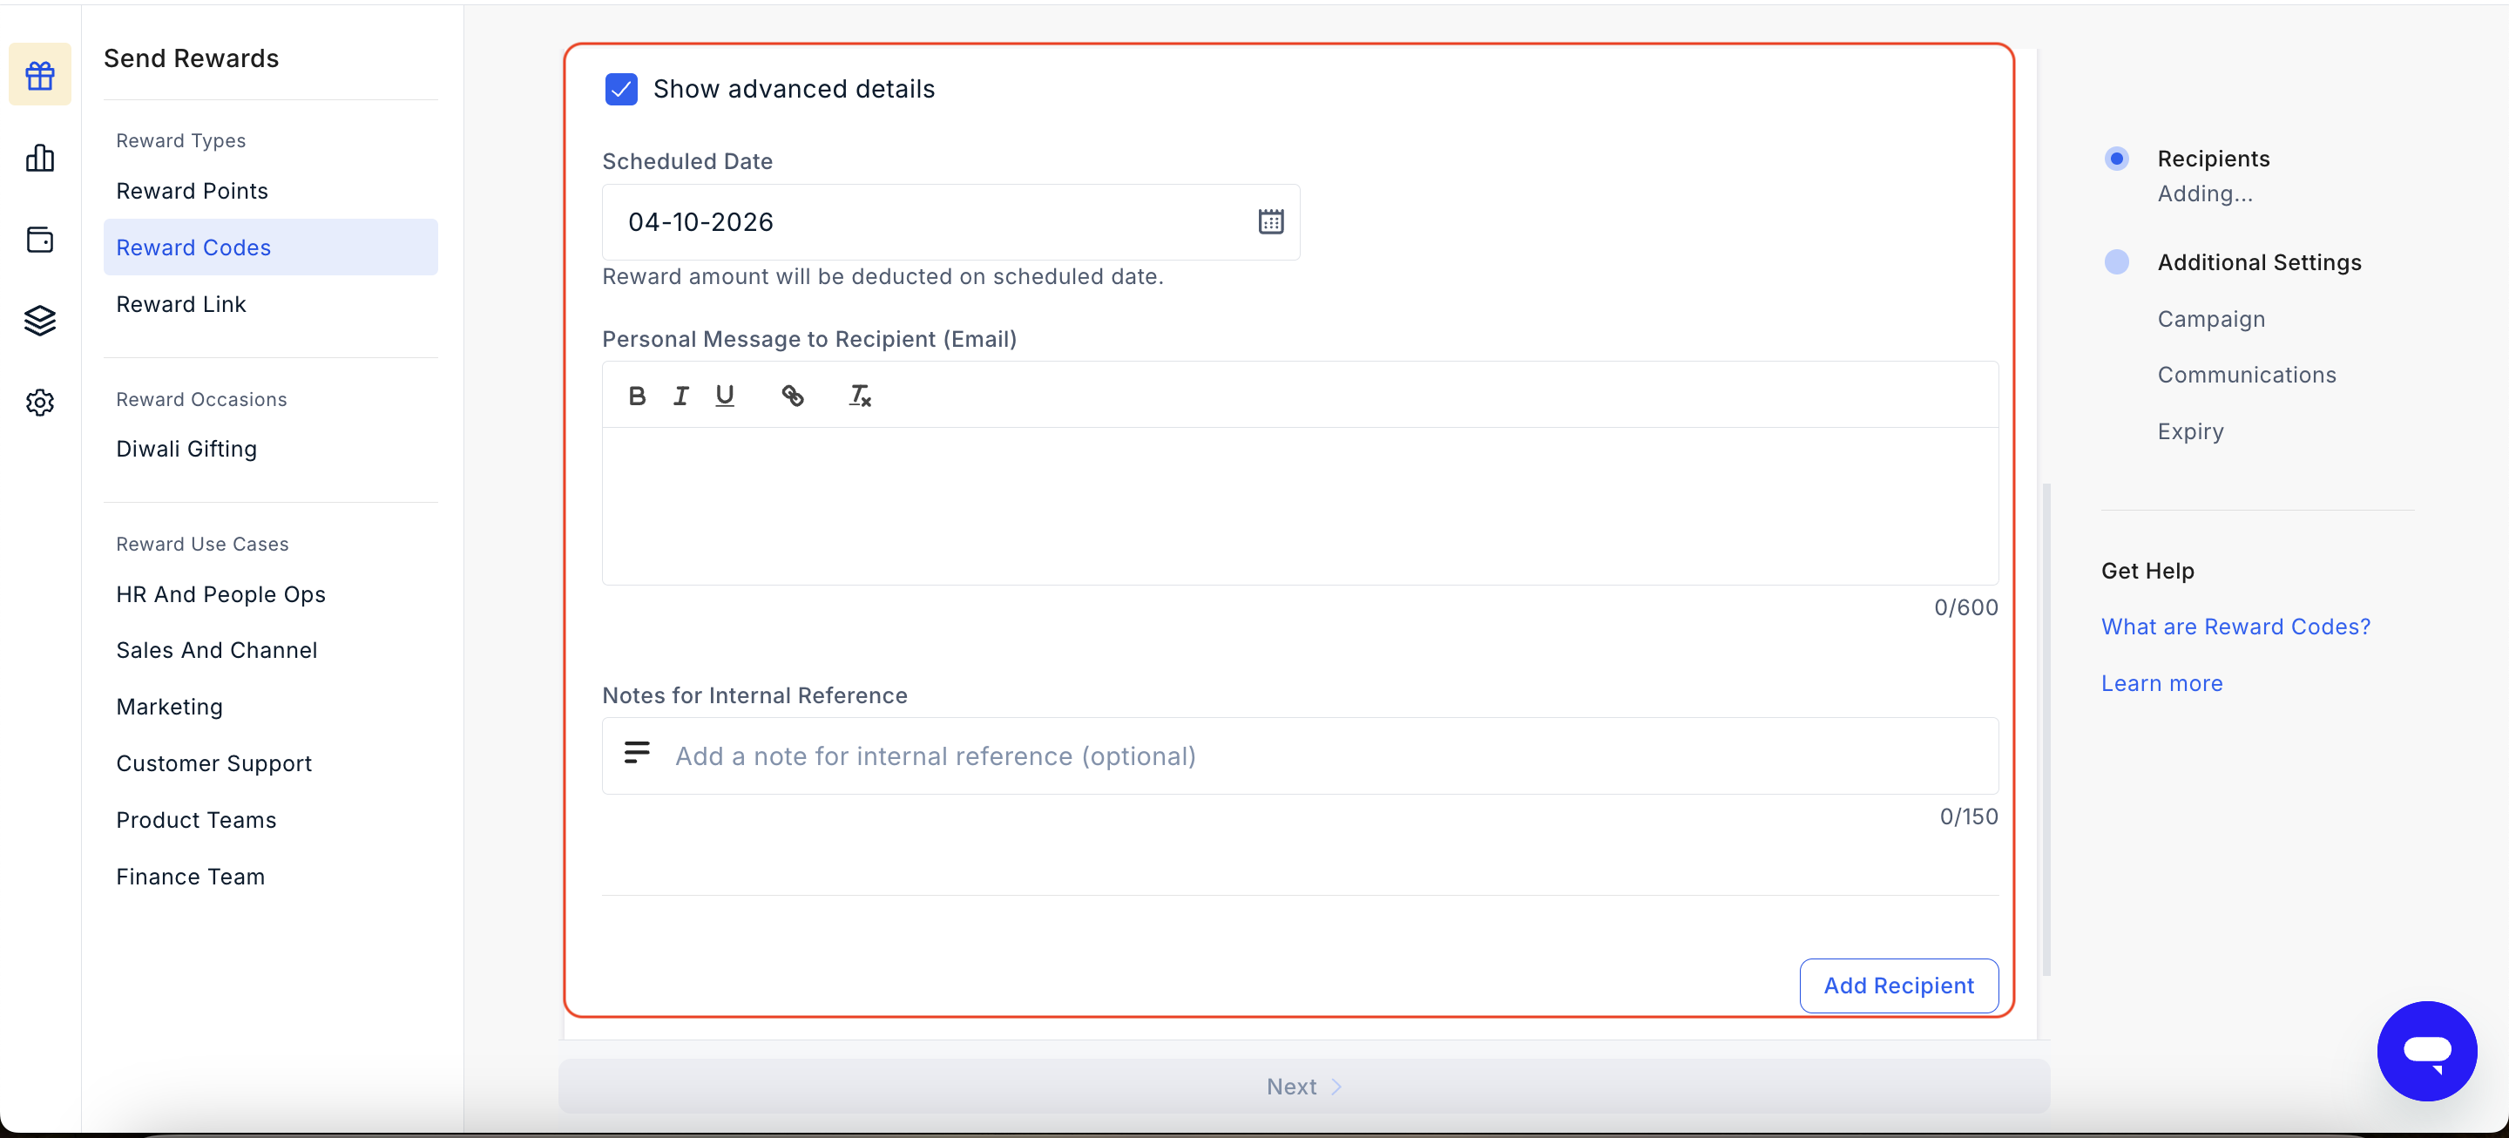2509x1138 pixels.
Task: Click the Scheduled Date field 04-10-2026
Action: (950, 222)
